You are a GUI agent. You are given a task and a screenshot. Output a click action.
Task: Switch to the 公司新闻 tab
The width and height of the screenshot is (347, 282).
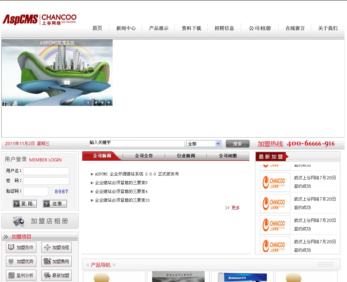click(x=102, y=156)
